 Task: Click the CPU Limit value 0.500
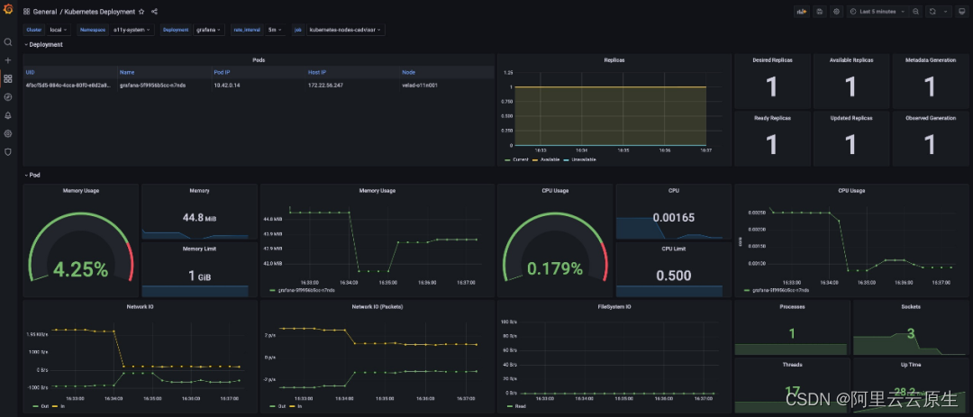[x=674, y=276]
